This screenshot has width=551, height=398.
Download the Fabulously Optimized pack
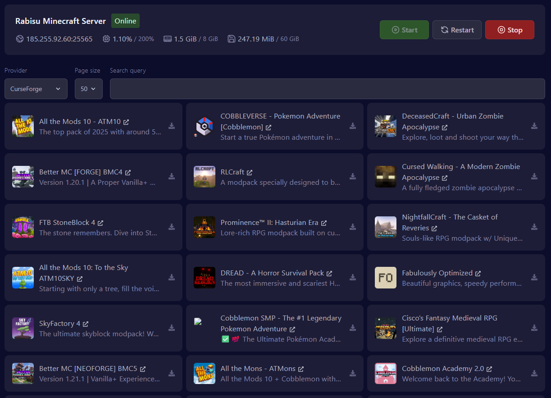[x=534, y=278]
